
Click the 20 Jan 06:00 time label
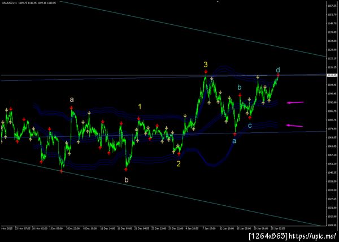261,228
